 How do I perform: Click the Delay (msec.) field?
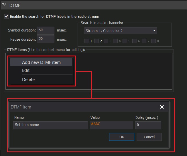click(148, 125)
